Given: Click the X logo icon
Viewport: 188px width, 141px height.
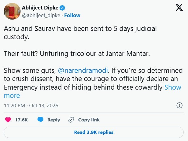Looking at the screenshot, I should (179, 8).
